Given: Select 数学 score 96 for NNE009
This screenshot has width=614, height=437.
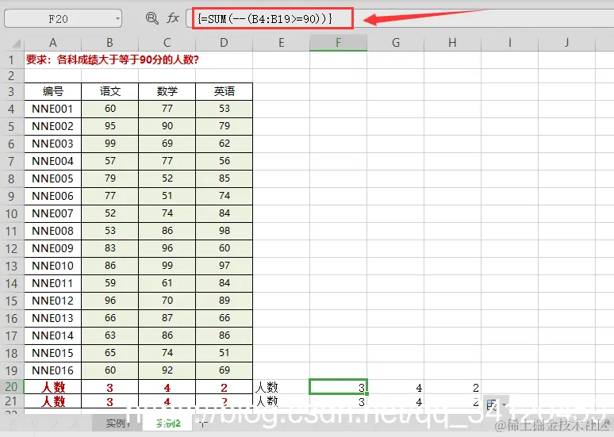Looking at the screenshot, I should pos(167,248).
